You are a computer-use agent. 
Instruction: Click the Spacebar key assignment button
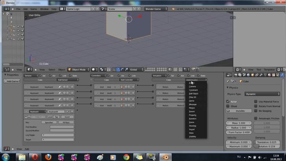tap(49, 122)
